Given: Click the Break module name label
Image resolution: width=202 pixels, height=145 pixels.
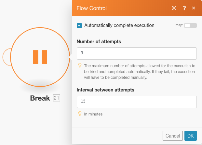Looking at the screenshot, I should pos(40,98).
